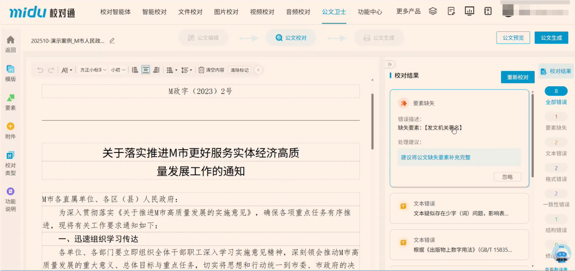Click the layers stack icon in top bar

point(432,11)
